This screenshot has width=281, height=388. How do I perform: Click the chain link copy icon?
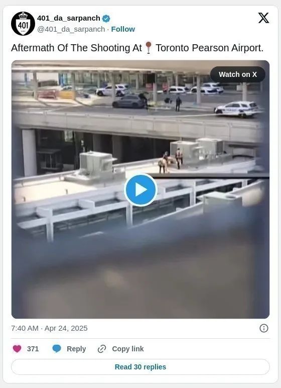(102, 349)
